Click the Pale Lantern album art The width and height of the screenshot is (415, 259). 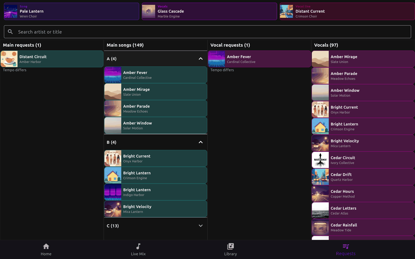(10, 11)
